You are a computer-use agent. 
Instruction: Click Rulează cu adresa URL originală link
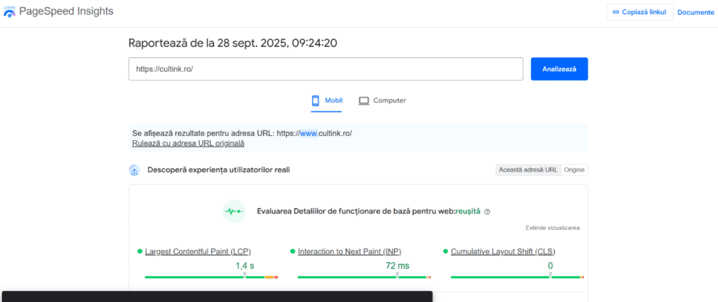click(x=188, y=143)
